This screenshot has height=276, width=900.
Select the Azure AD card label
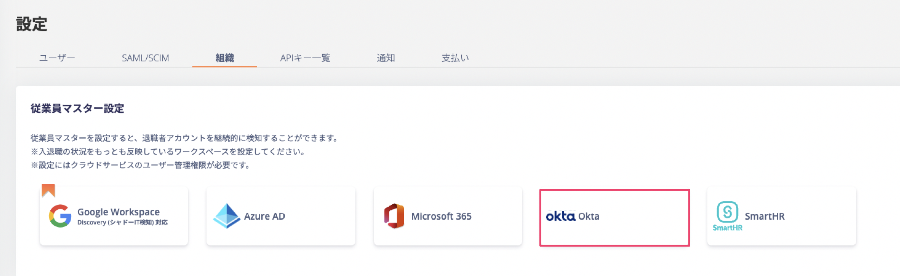[x=264, y=216]
